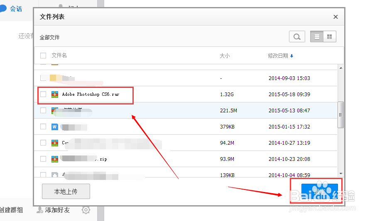
Task: Click date 2015-05-18 09:39
Action: tap(289, 95)
